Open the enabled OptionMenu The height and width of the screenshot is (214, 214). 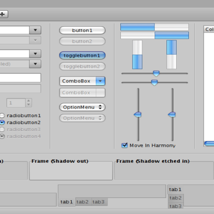pos(82,107)
